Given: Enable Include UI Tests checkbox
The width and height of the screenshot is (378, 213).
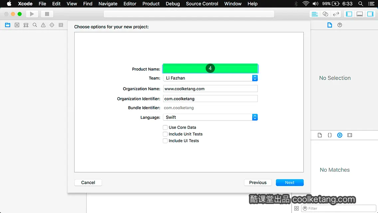Looking at the screenshot, I should [x=165, y=141].
